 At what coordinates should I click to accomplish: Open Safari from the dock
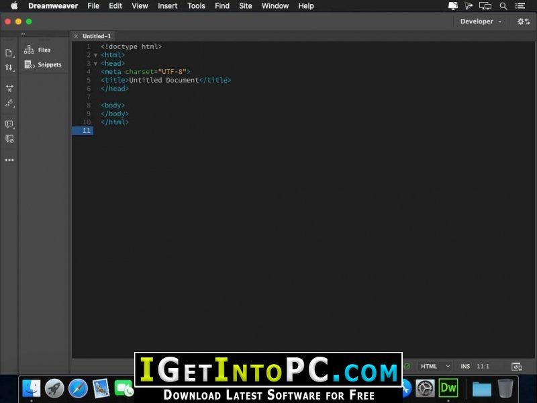tap(78, 388)
